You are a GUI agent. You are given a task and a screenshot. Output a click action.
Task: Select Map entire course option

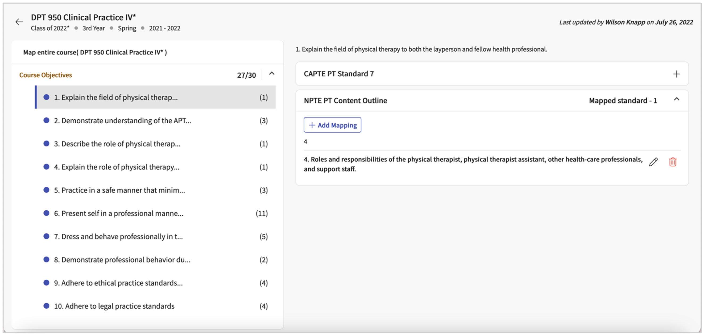coord(95,52)
